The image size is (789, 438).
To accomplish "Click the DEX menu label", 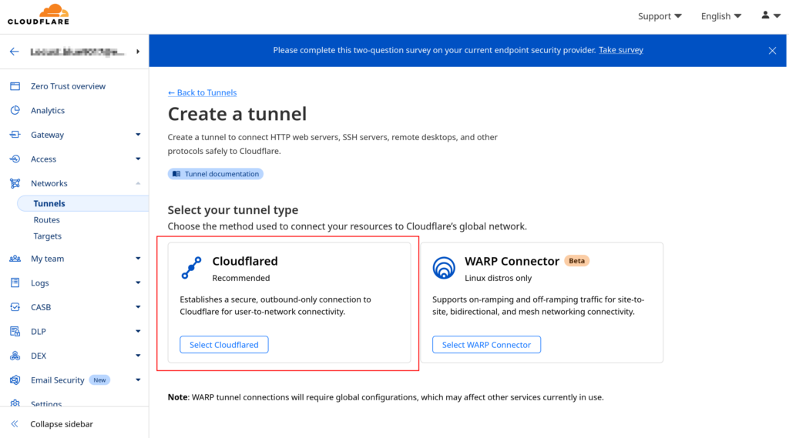I will (39, 356).
